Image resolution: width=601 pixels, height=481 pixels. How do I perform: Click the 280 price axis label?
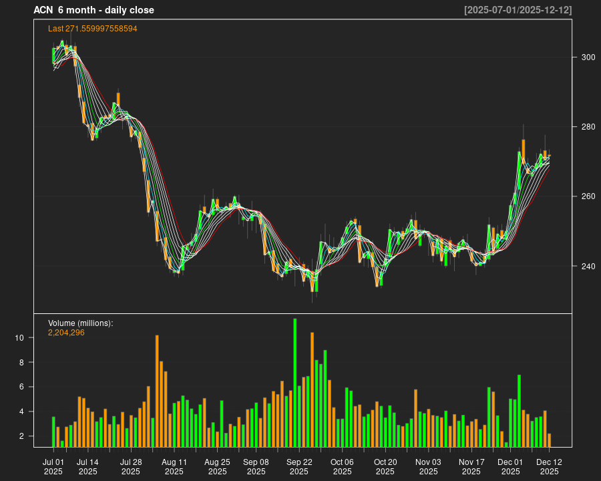tap(588, 127)
